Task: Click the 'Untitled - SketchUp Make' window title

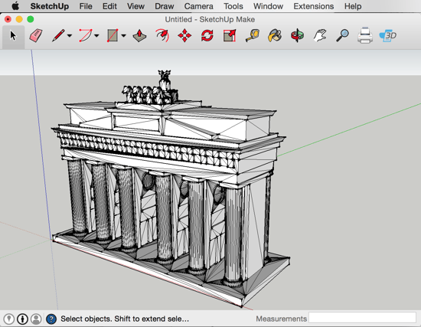Action: click(210, 19)
